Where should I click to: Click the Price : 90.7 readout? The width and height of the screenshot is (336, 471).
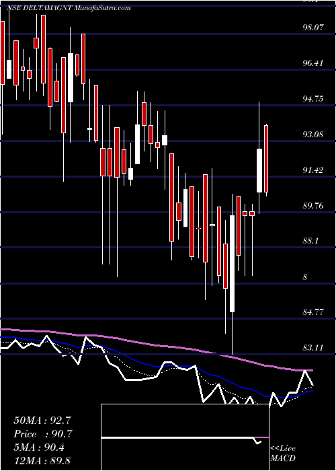[x=44, y=434]
